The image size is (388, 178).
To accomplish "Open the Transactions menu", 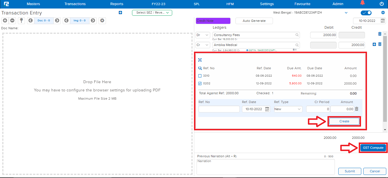I will tap(75, 4).
